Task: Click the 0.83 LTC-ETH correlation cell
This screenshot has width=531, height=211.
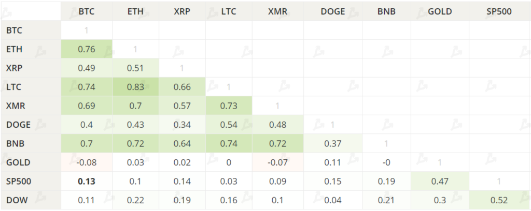Action: 135,87
